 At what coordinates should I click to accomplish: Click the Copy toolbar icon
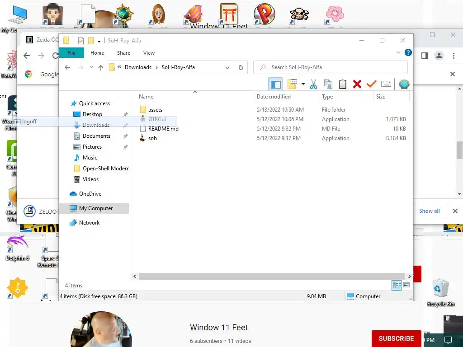pos(328,84)
